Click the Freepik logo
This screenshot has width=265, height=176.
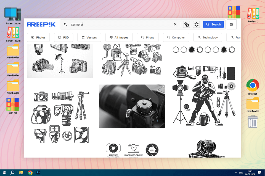pos(41,24)
